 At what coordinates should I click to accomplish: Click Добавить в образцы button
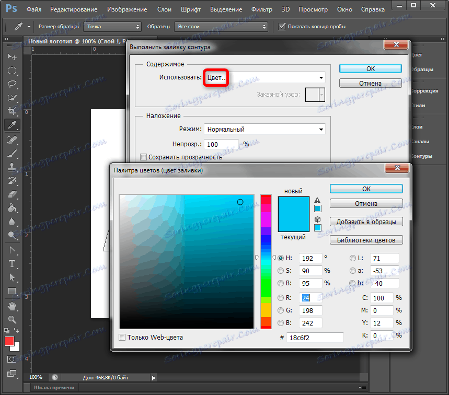[x=366, y=222]
